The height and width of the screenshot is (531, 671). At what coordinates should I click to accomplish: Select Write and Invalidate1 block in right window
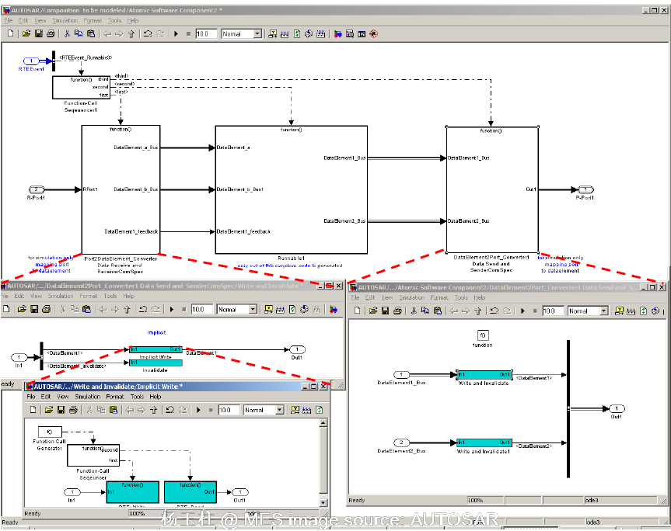point(484,443)
